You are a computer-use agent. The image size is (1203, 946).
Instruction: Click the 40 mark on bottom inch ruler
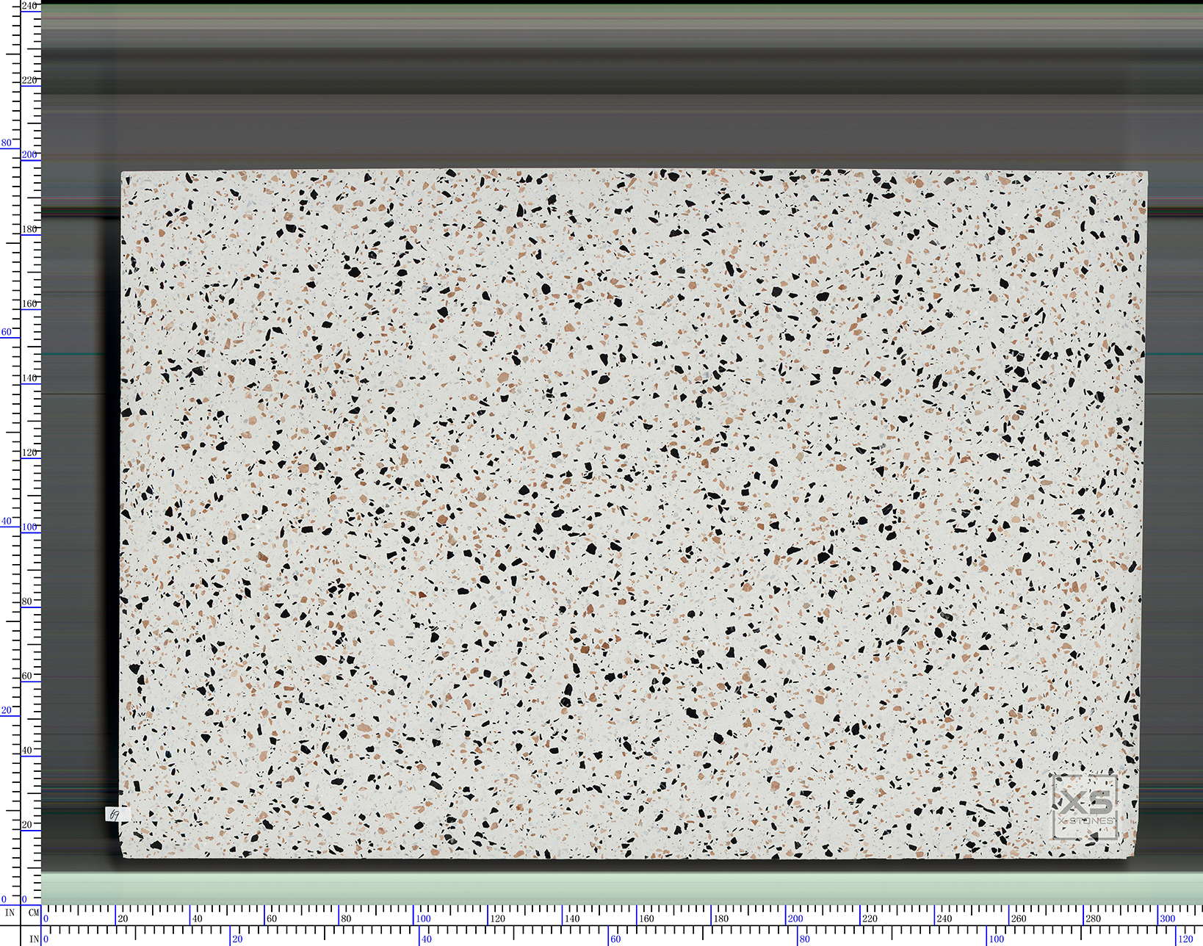tap(426, 939)
